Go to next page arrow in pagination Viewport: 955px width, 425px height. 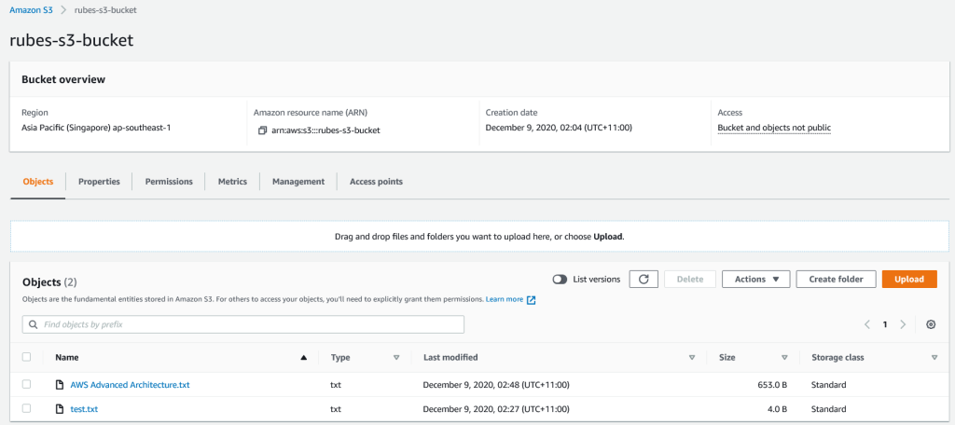coord(903,324)
